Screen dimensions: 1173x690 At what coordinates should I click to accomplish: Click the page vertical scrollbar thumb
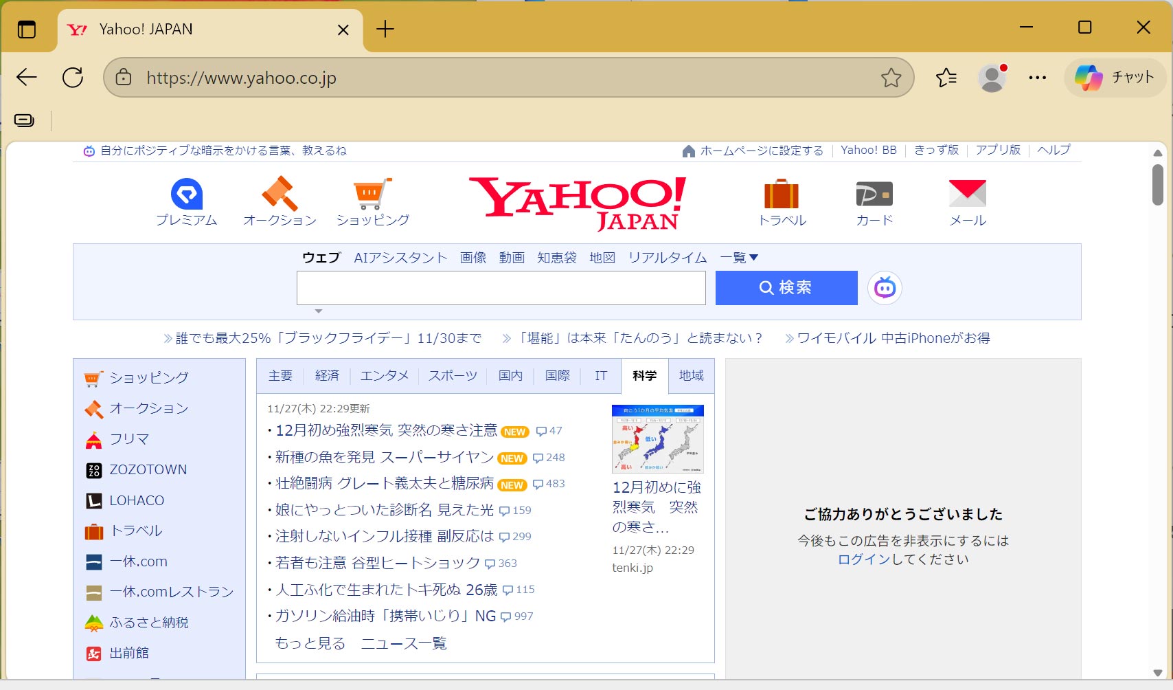(1157, 184)
